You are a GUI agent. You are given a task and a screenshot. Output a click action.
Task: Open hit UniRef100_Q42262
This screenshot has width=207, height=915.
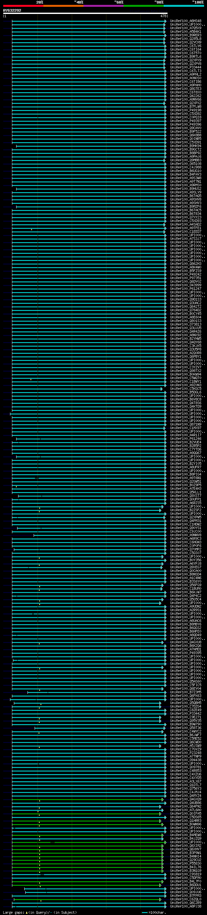coord(185,96)
